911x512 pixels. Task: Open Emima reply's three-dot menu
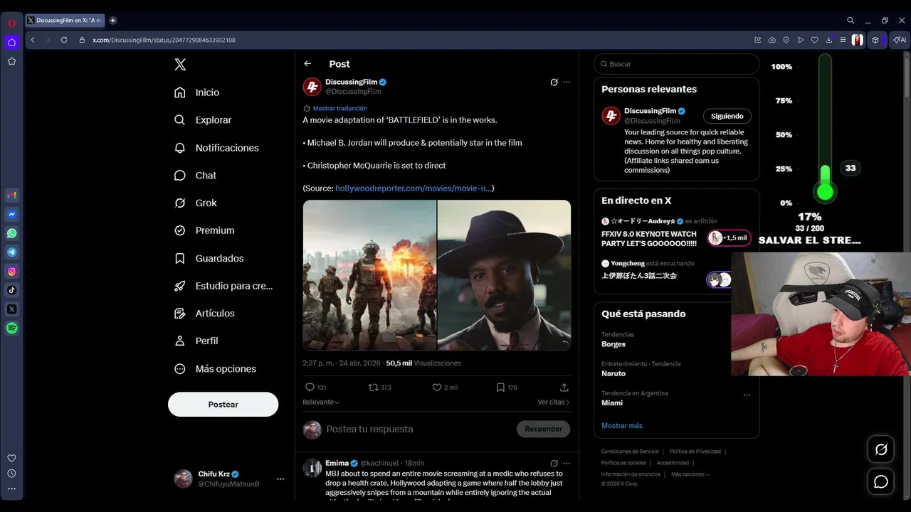pyautogui.click(x=567, y=463)
